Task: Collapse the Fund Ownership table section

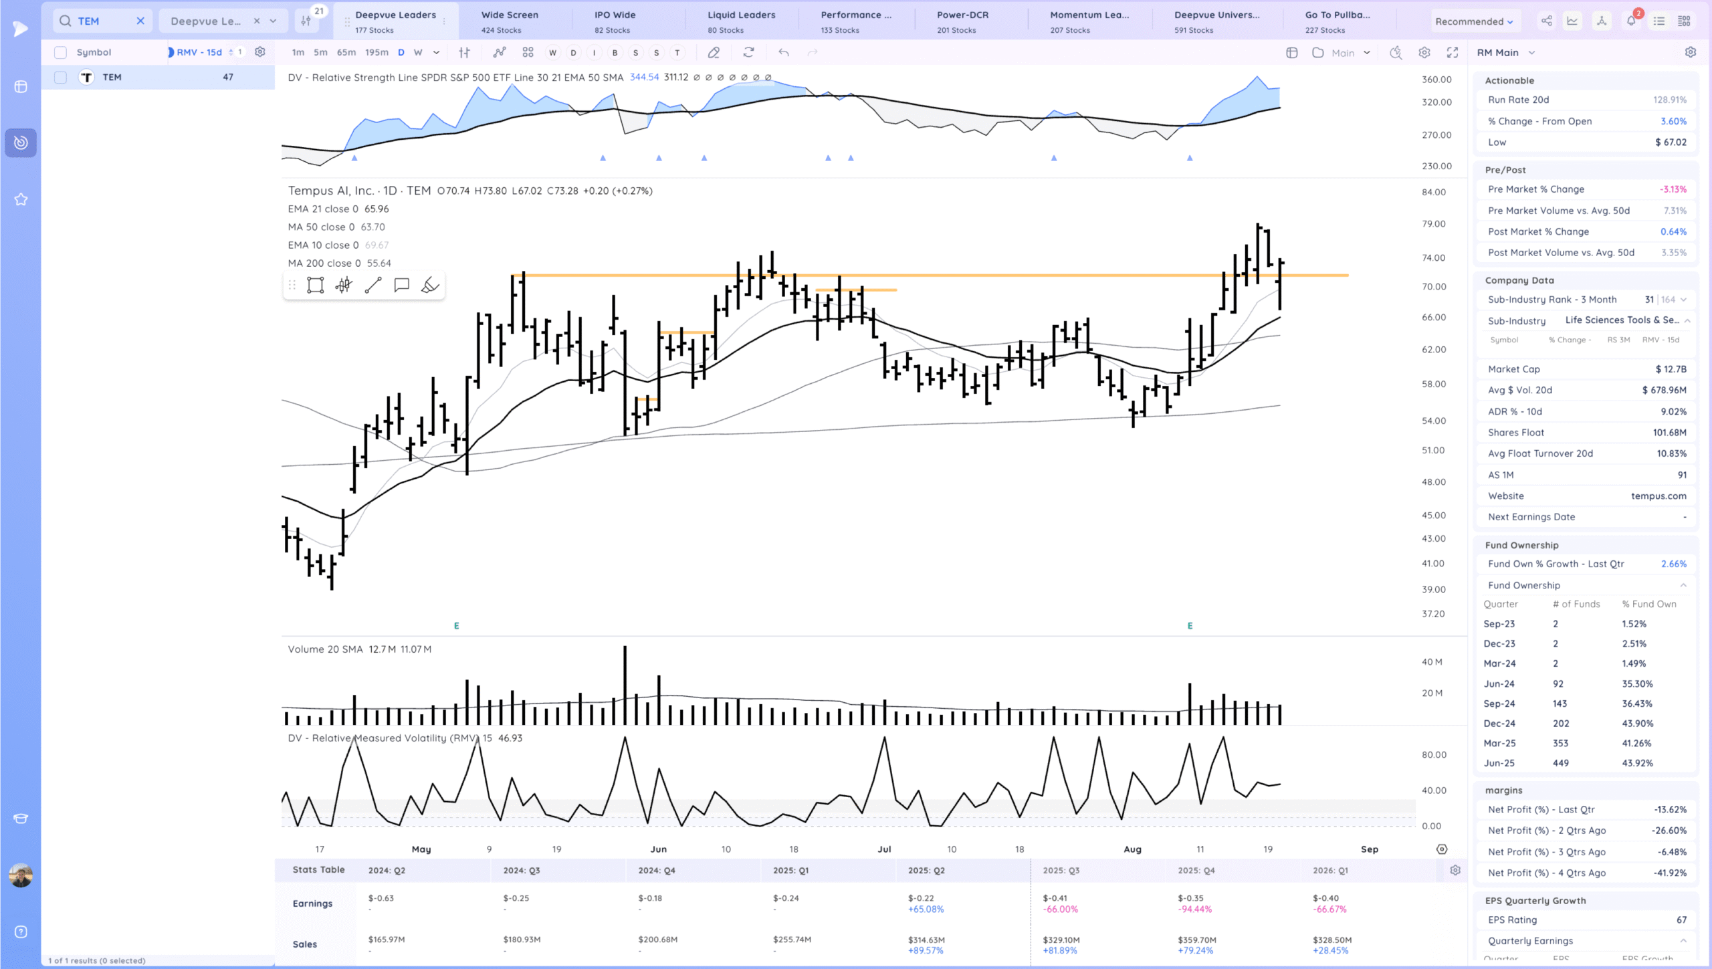Action: click(1683, 585)
